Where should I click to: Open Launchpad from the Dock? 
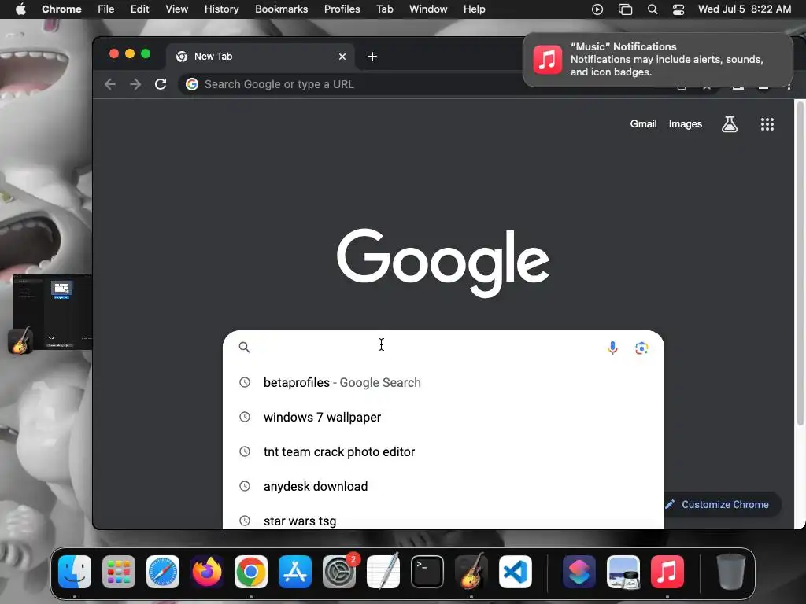119,572
